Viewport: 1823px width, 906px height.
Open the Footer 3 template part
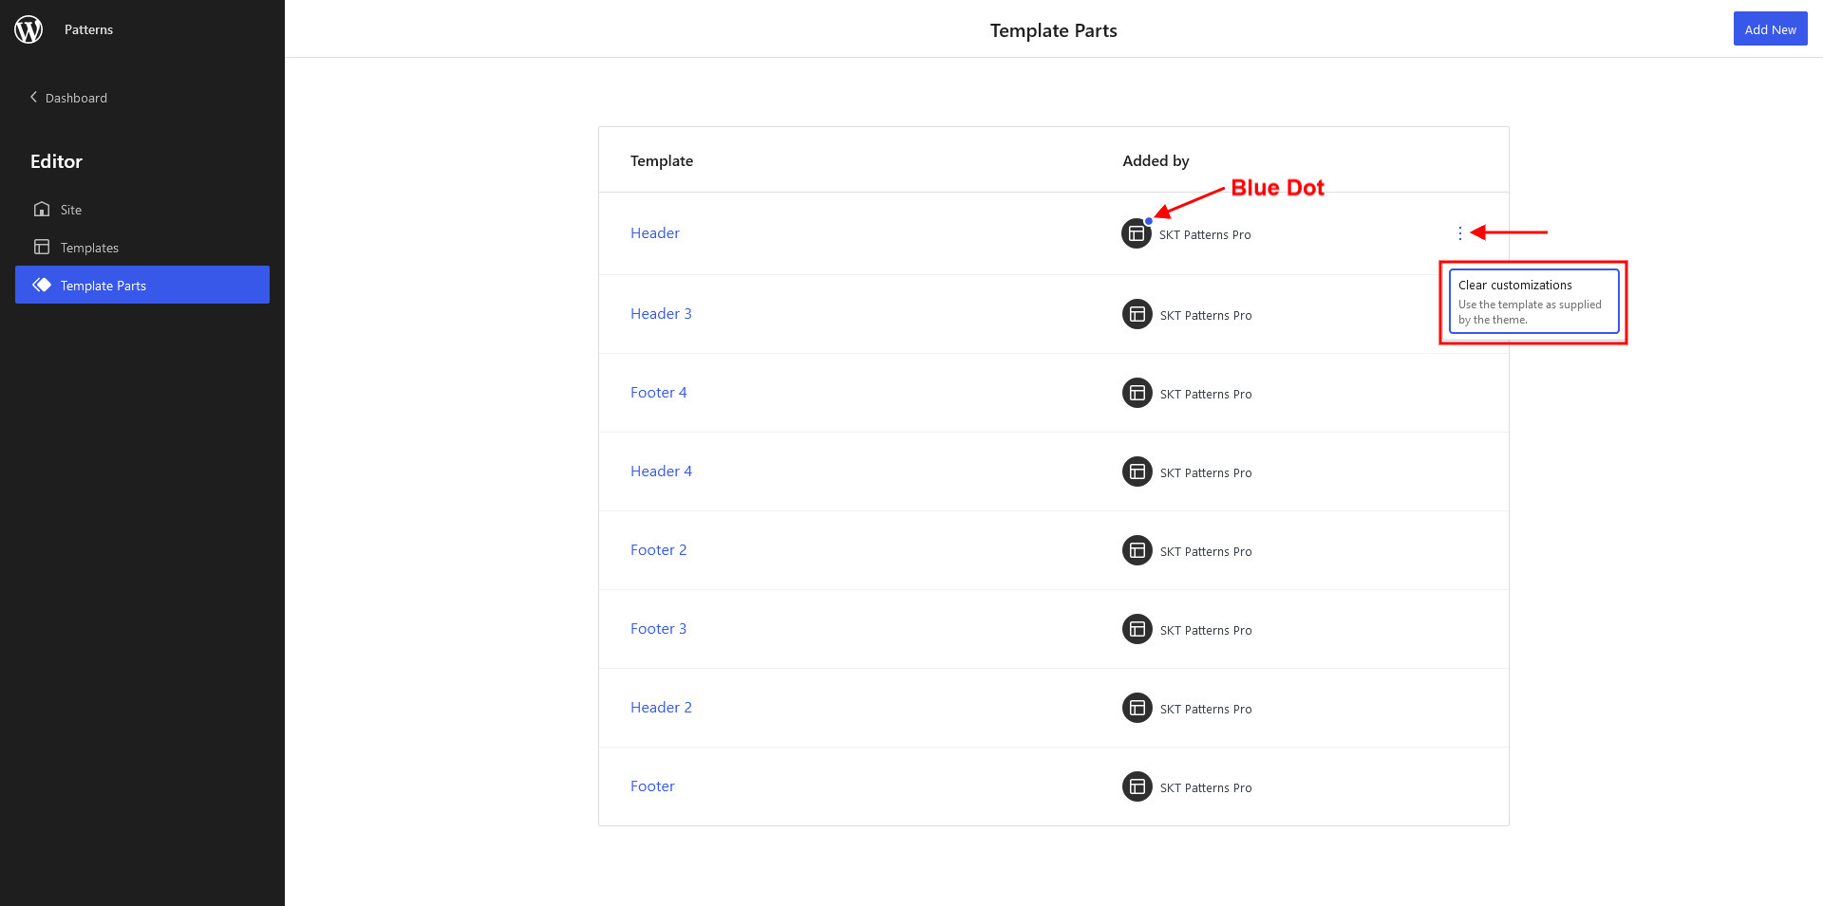pos(658,629)
